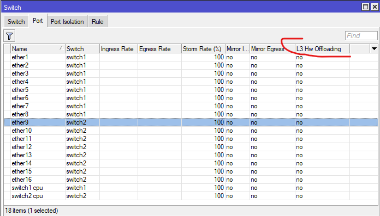Close the Switch window
This screenshot has width=380, height=216.
click(x=374, y=7)
